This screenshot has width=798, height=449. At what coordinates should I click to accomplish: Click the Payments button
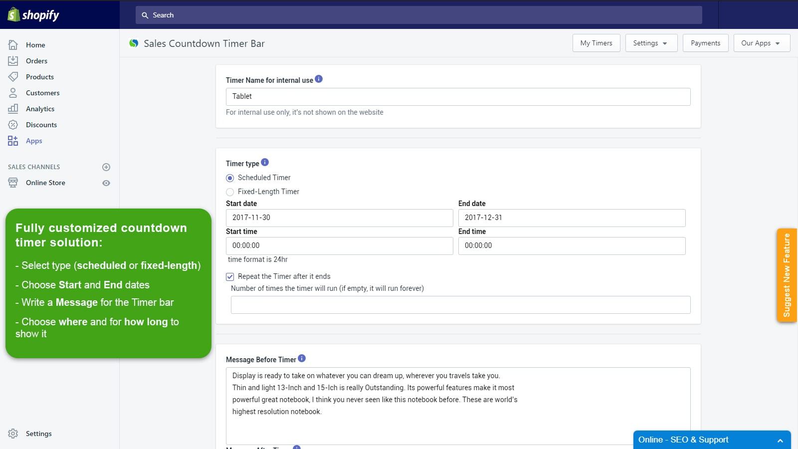tap(705, 43)
